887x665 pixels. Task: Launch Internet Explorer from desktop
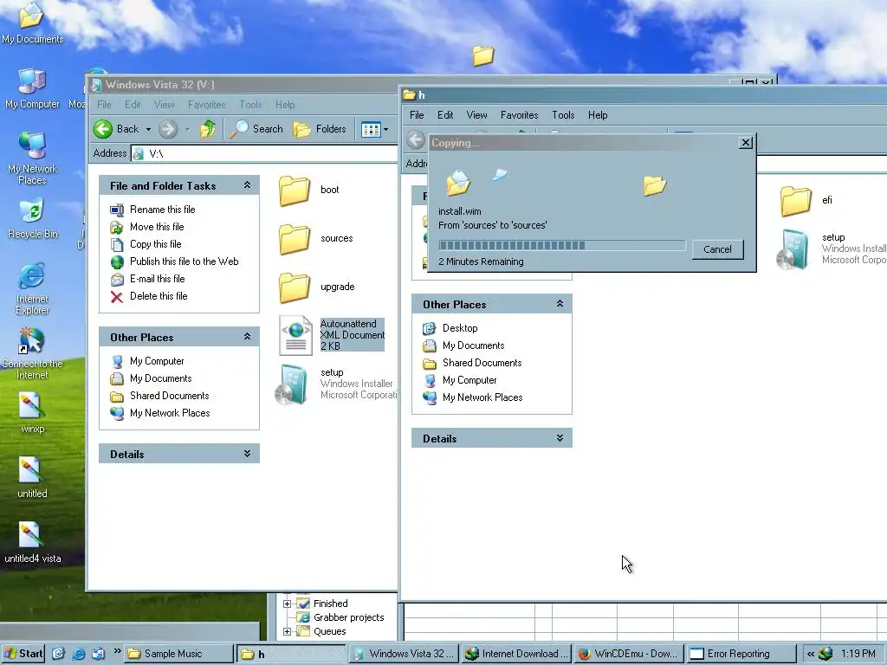(32, 288)
